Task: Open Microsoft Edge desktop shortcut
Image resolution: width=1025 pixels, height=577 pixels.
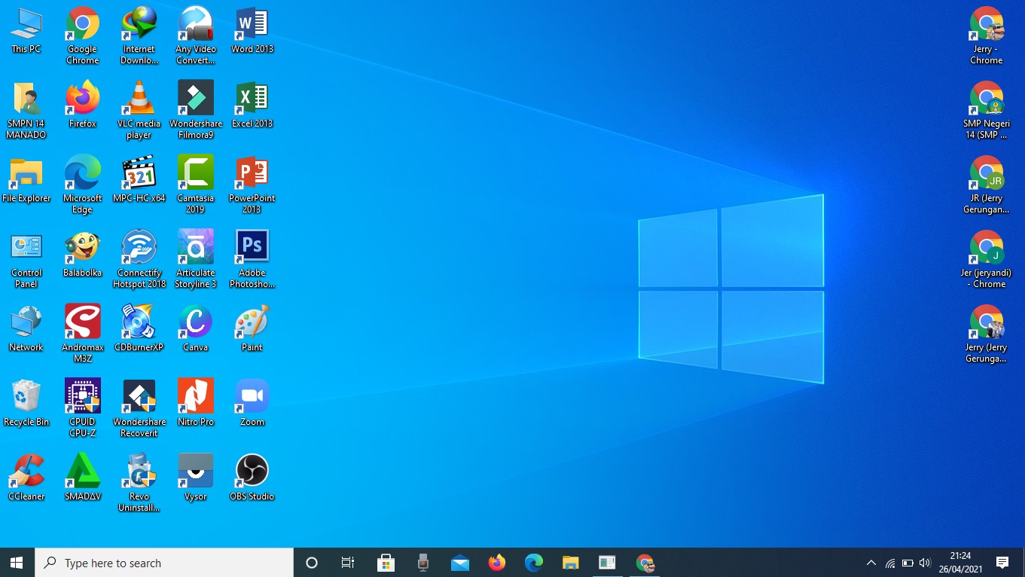Action: click(82, 185)
